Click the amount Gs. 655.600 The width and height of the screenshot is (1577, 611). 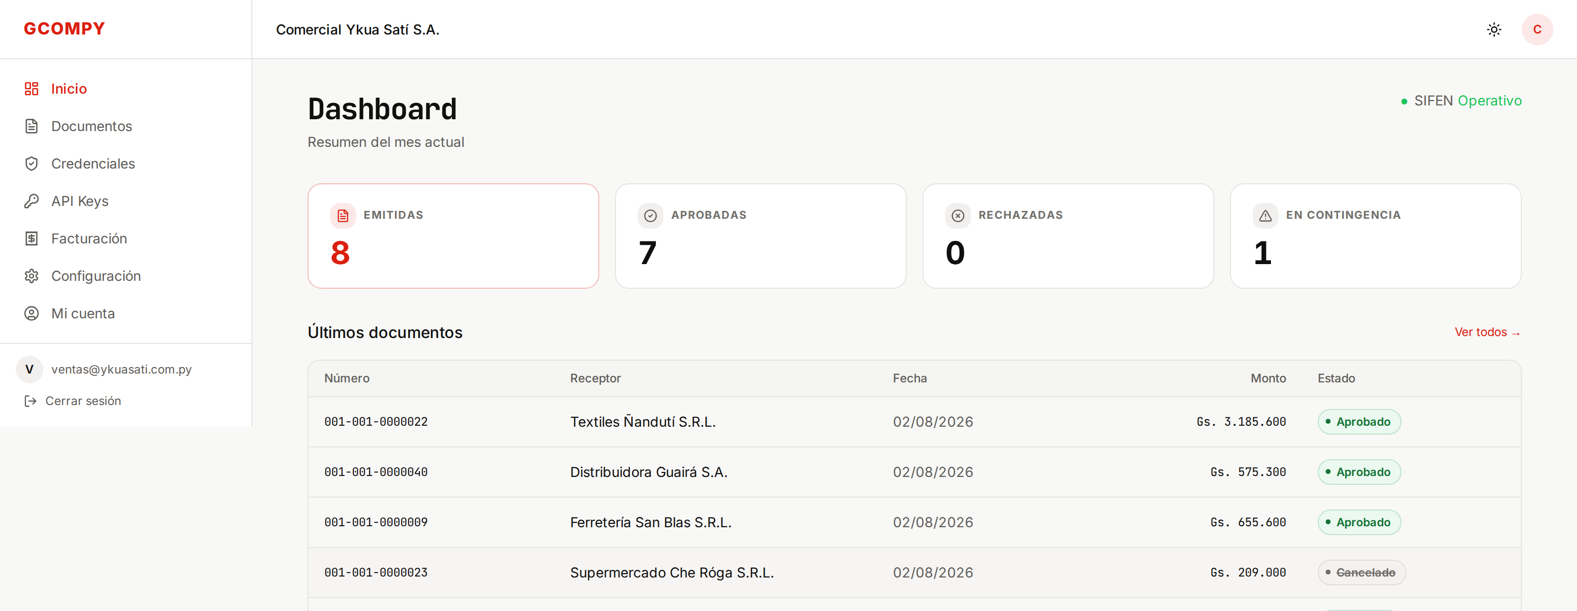[x=1248, y=522]
